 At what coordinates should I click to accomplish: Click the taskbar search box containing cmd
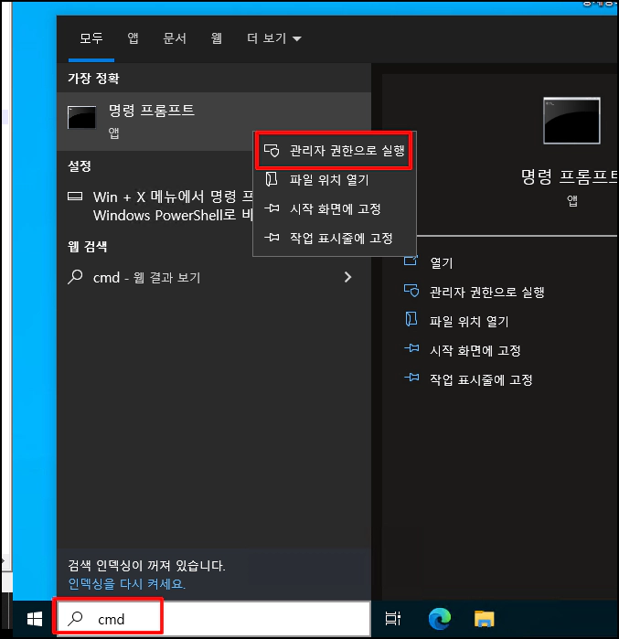(x=214, y=619)
